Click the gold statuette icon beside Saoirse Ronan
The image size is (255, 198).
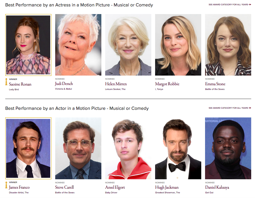tap(6, 82)
